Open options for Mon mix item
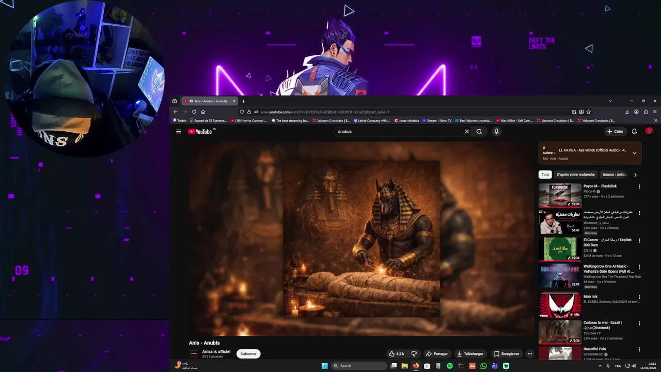The height and width of the screenshot is (372, 661). point(639,297)
